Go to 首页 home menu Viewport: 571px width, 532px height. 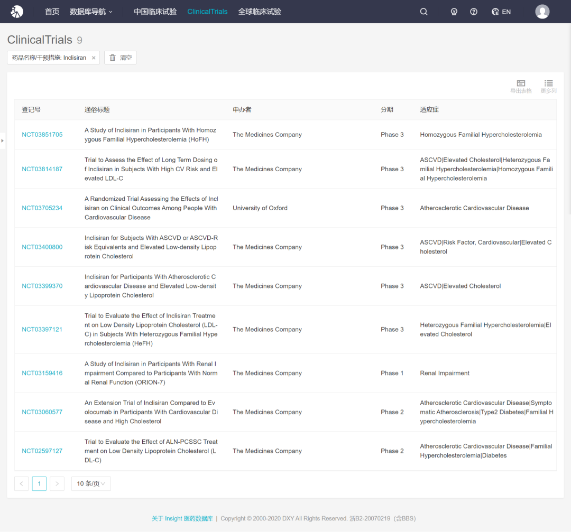click(52, 12)
